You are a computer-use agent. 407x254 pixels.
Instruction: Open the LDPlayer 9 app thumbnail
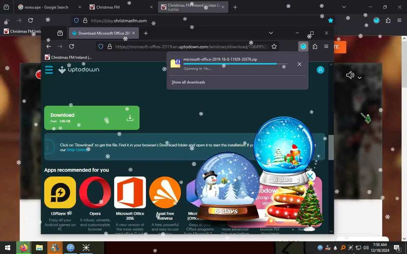click(60, 192)
